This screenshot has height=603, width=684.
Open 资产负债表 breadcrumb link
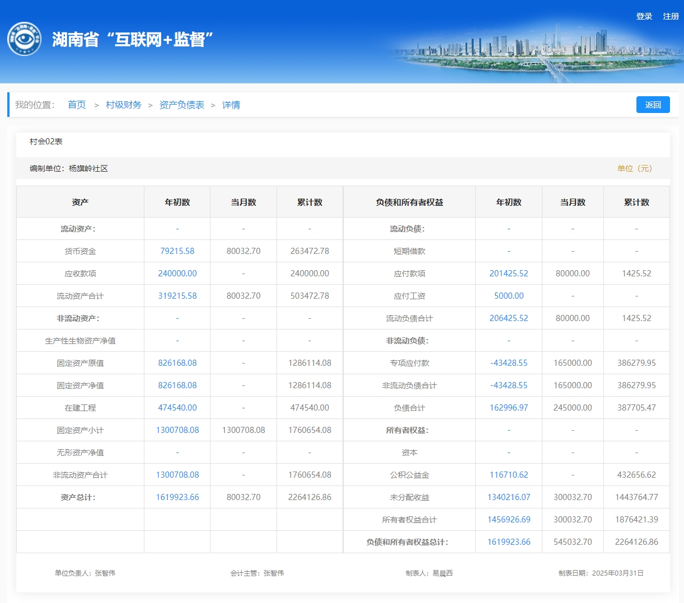coord(182,105)
